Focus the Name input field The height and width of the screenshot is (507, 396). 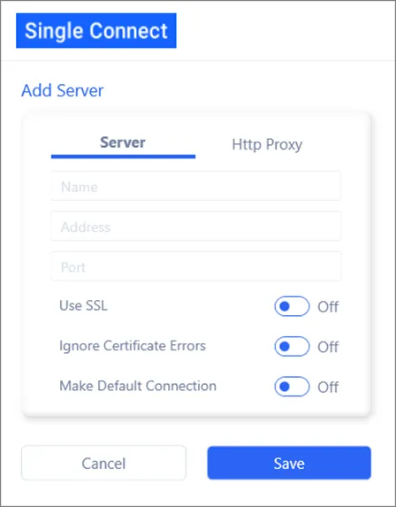point(195,186)
